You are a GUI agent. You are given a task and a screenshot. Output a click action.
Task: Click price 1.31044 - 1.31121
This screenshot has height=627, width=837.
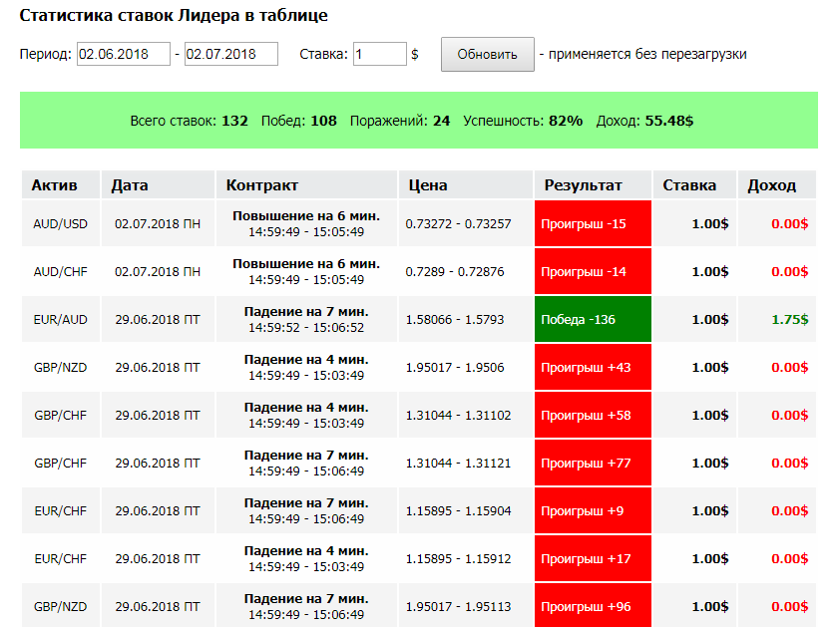tap(458, 464)
